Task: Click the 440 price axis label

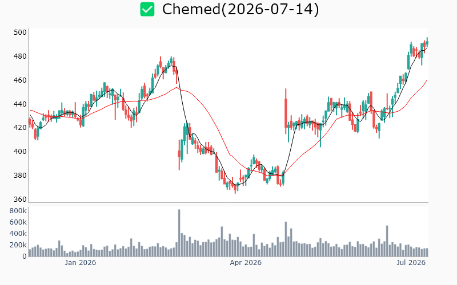Action: pyautogui.click(x=20, y=104)
